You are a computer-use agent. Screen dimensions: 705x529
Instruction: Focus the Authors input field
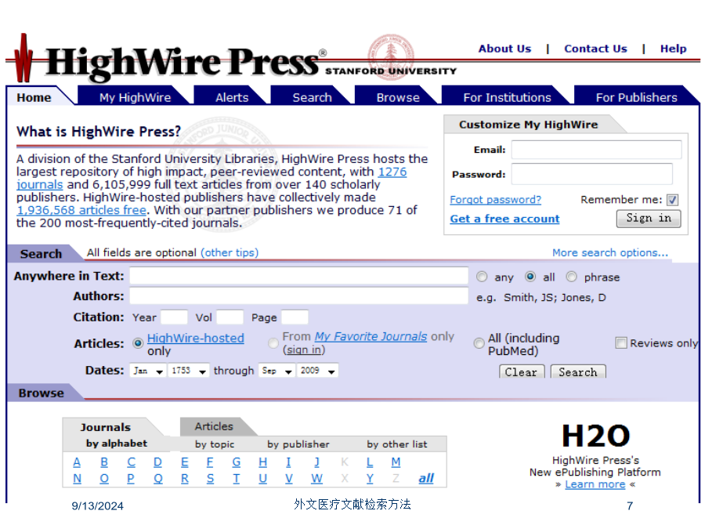[299, 296]
